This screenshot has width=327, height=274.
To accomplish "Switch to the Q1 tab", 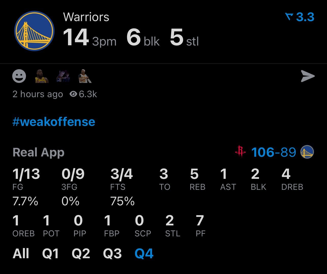I will point(50,253).
